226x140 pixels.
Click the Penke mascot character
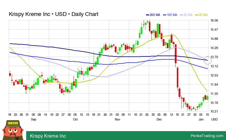[x=13, y=130]
